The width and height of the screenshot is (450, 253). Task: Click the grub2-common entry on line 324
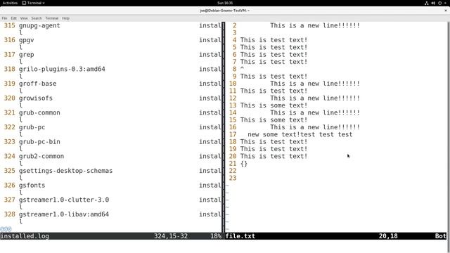(41, 156)
